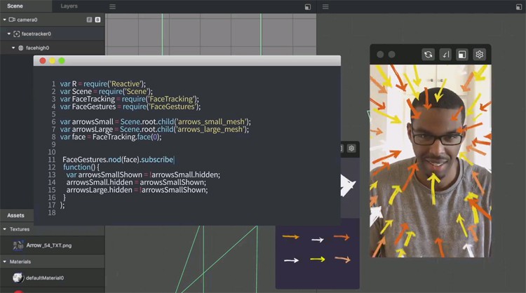The height and width of the screenshot is (293, 526).
Task: Click the viewport panel layout icon
Action: tap(307, 7)
